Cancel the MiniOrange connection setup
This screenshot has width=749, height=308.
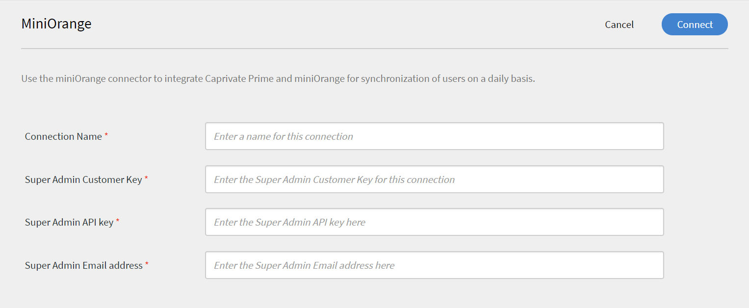tap(619, 25)
